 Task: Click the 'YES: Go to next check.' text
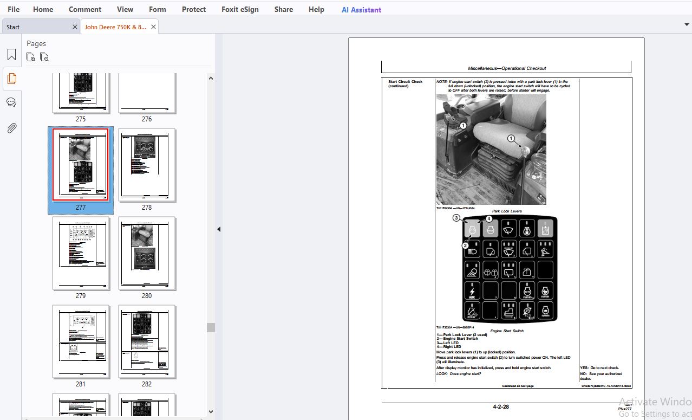pyautogui.click(x=599, y=368)
